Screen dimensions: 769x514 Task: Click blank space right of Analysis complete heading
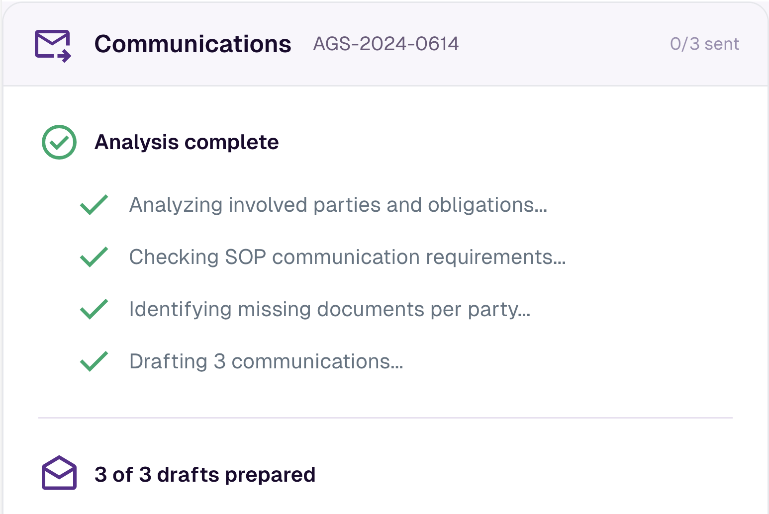coord(497,142)
